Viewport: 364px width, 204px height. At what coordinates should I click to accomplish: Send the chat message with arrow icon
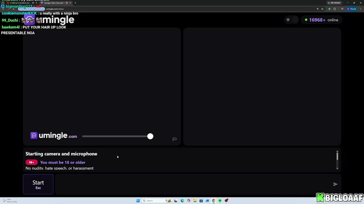(335, 184)
